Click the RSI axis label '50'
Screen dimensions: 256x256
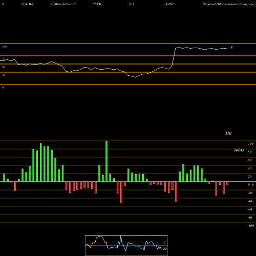click(4, 67)
